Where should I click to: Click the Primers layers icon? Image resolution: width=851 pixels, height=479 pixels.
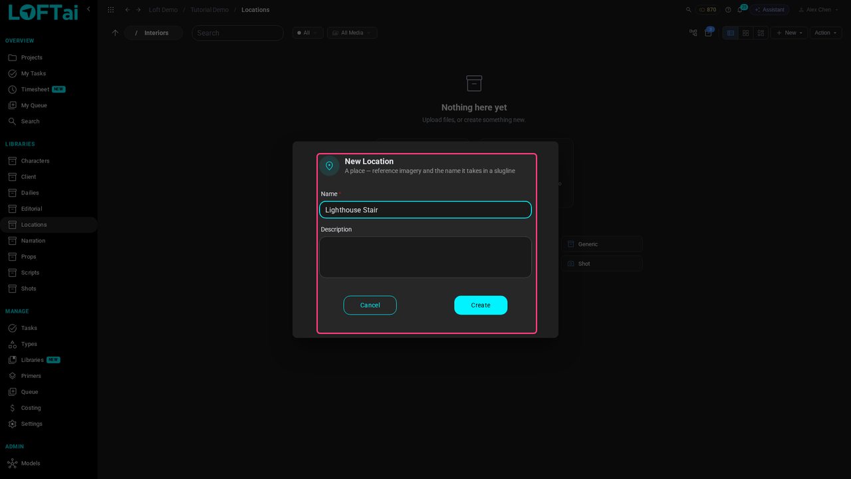[12, 376]
